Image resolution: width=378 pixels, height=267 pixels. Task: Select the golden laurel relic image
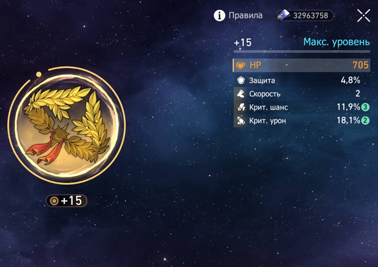tap(67, 125)
